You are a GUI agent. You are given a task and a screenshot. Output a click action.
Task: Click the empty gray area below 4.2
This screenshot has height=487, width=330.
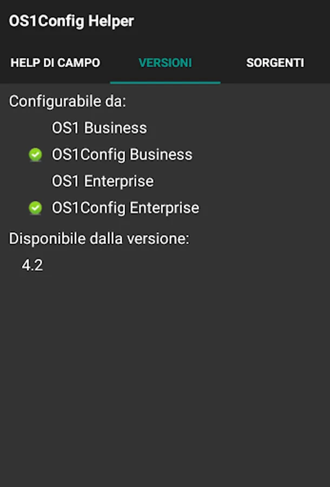(x=165, y=379)
